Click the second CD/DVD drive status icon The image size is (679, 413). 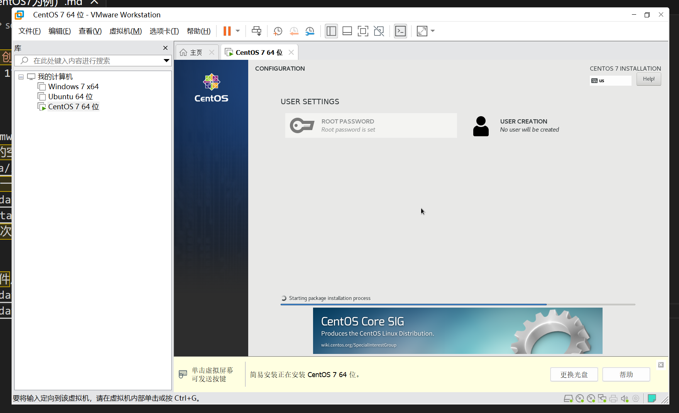pyautogui.click(x=591, y=399)
